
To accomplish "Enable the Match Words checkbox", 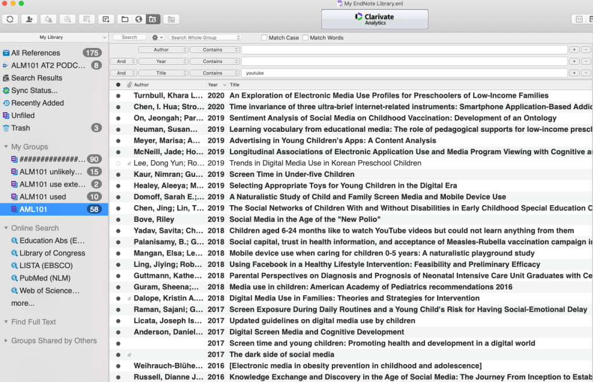I will tap(305, 38).
